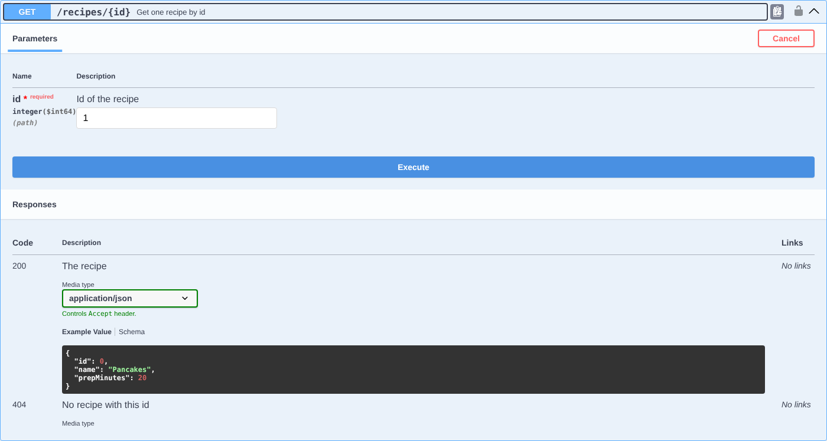Copy endpoint path with clipboard icon
The width and height of the screenshot is (827, 441).
pos(777,12)
